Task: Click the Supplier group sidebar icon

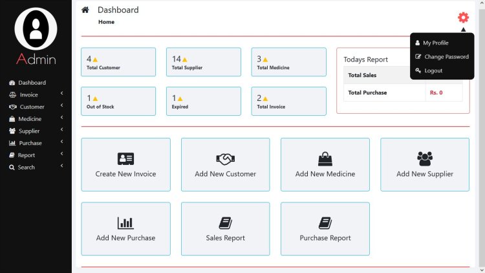Action: 12,131
